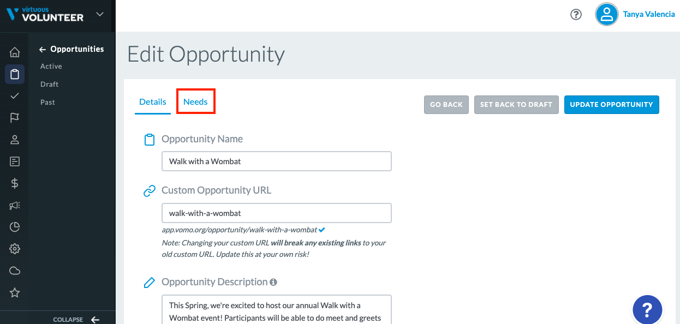Screen dimensions: 680x324
Task: Click the SET BACK TO DRAFT button
Action: point(516,105)
